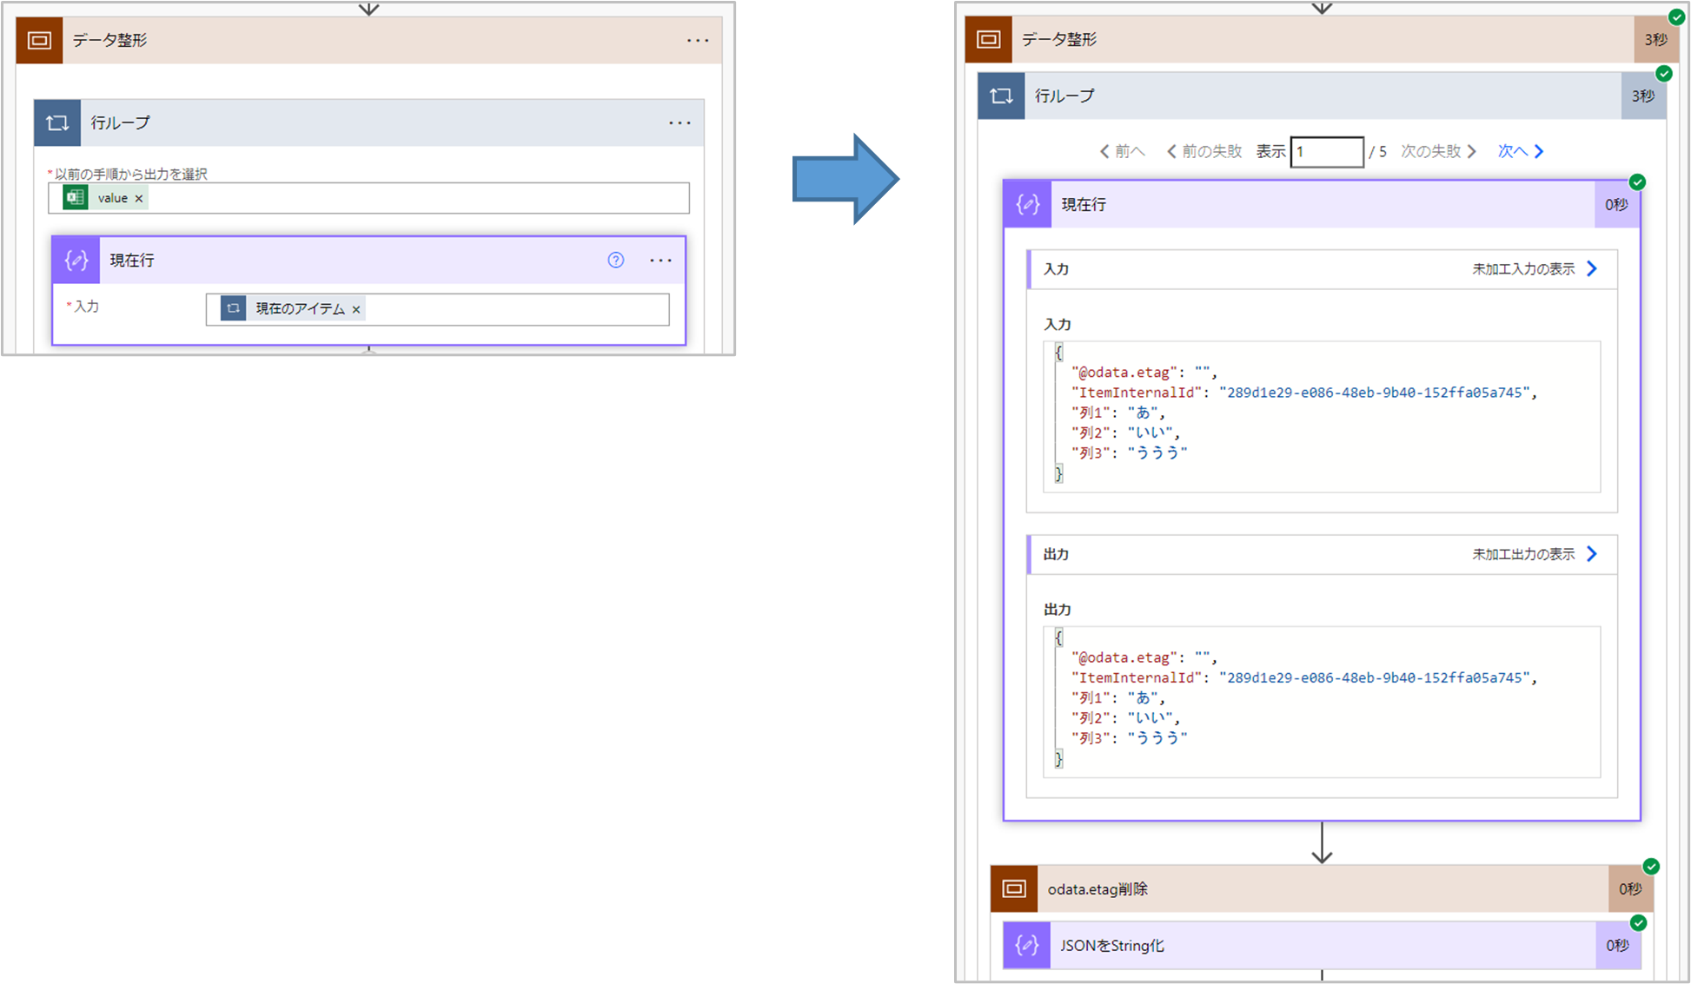Click the 行ループ loop icon in left panel

[x=57, y=123]
